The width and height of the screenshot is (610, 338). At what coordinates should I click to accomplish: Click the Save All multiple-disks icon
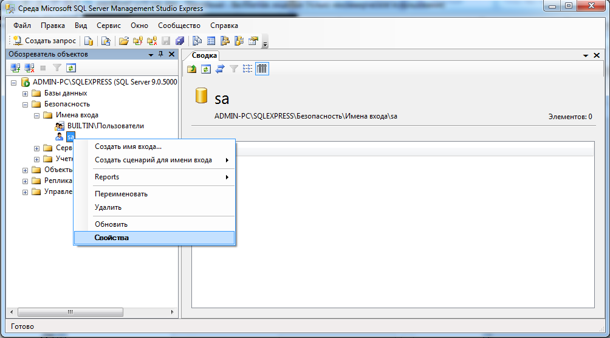pyautogui.click(x=179, y=41)
